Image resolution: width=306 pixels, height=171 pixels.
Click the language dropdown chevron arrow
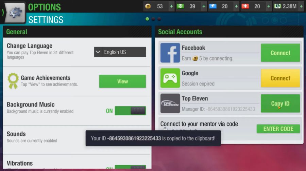pos(98,52)
